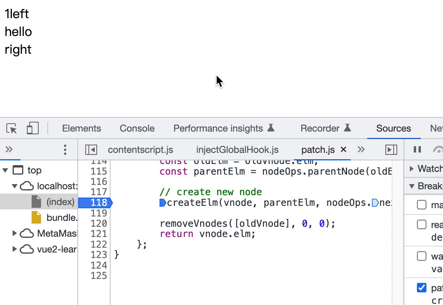This screenshot has height=305, width=443.
Task: Expand the Watch section
Action: click(x=412, y=169)
